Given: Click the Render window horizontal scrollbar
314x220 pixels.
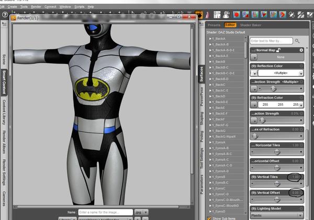Looking at the screenshot, I should [x=98, y=207].
